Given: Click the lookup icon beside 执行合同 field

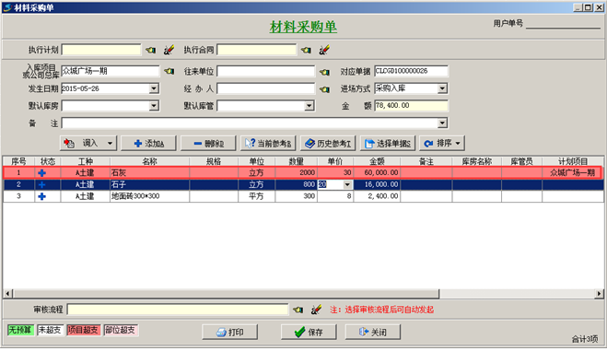Looking at the screenshot, I should (x=306, y=50).
